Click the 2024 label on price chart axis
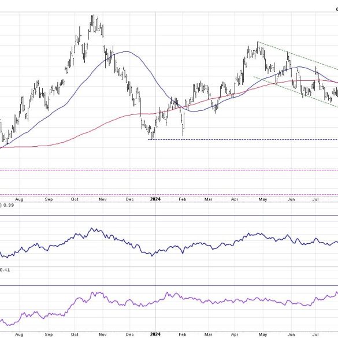This screenshot has height=338, width=338. pyautogui.click(x=155, y=199)
